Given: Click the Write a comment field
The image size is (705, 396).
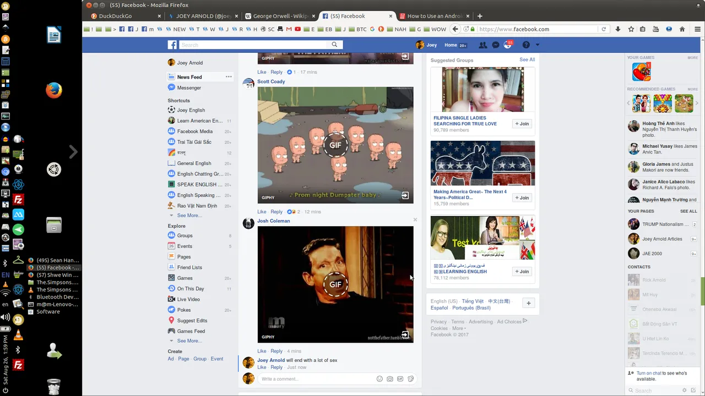Looking at the screenshot, I should (x=318, y=378).
